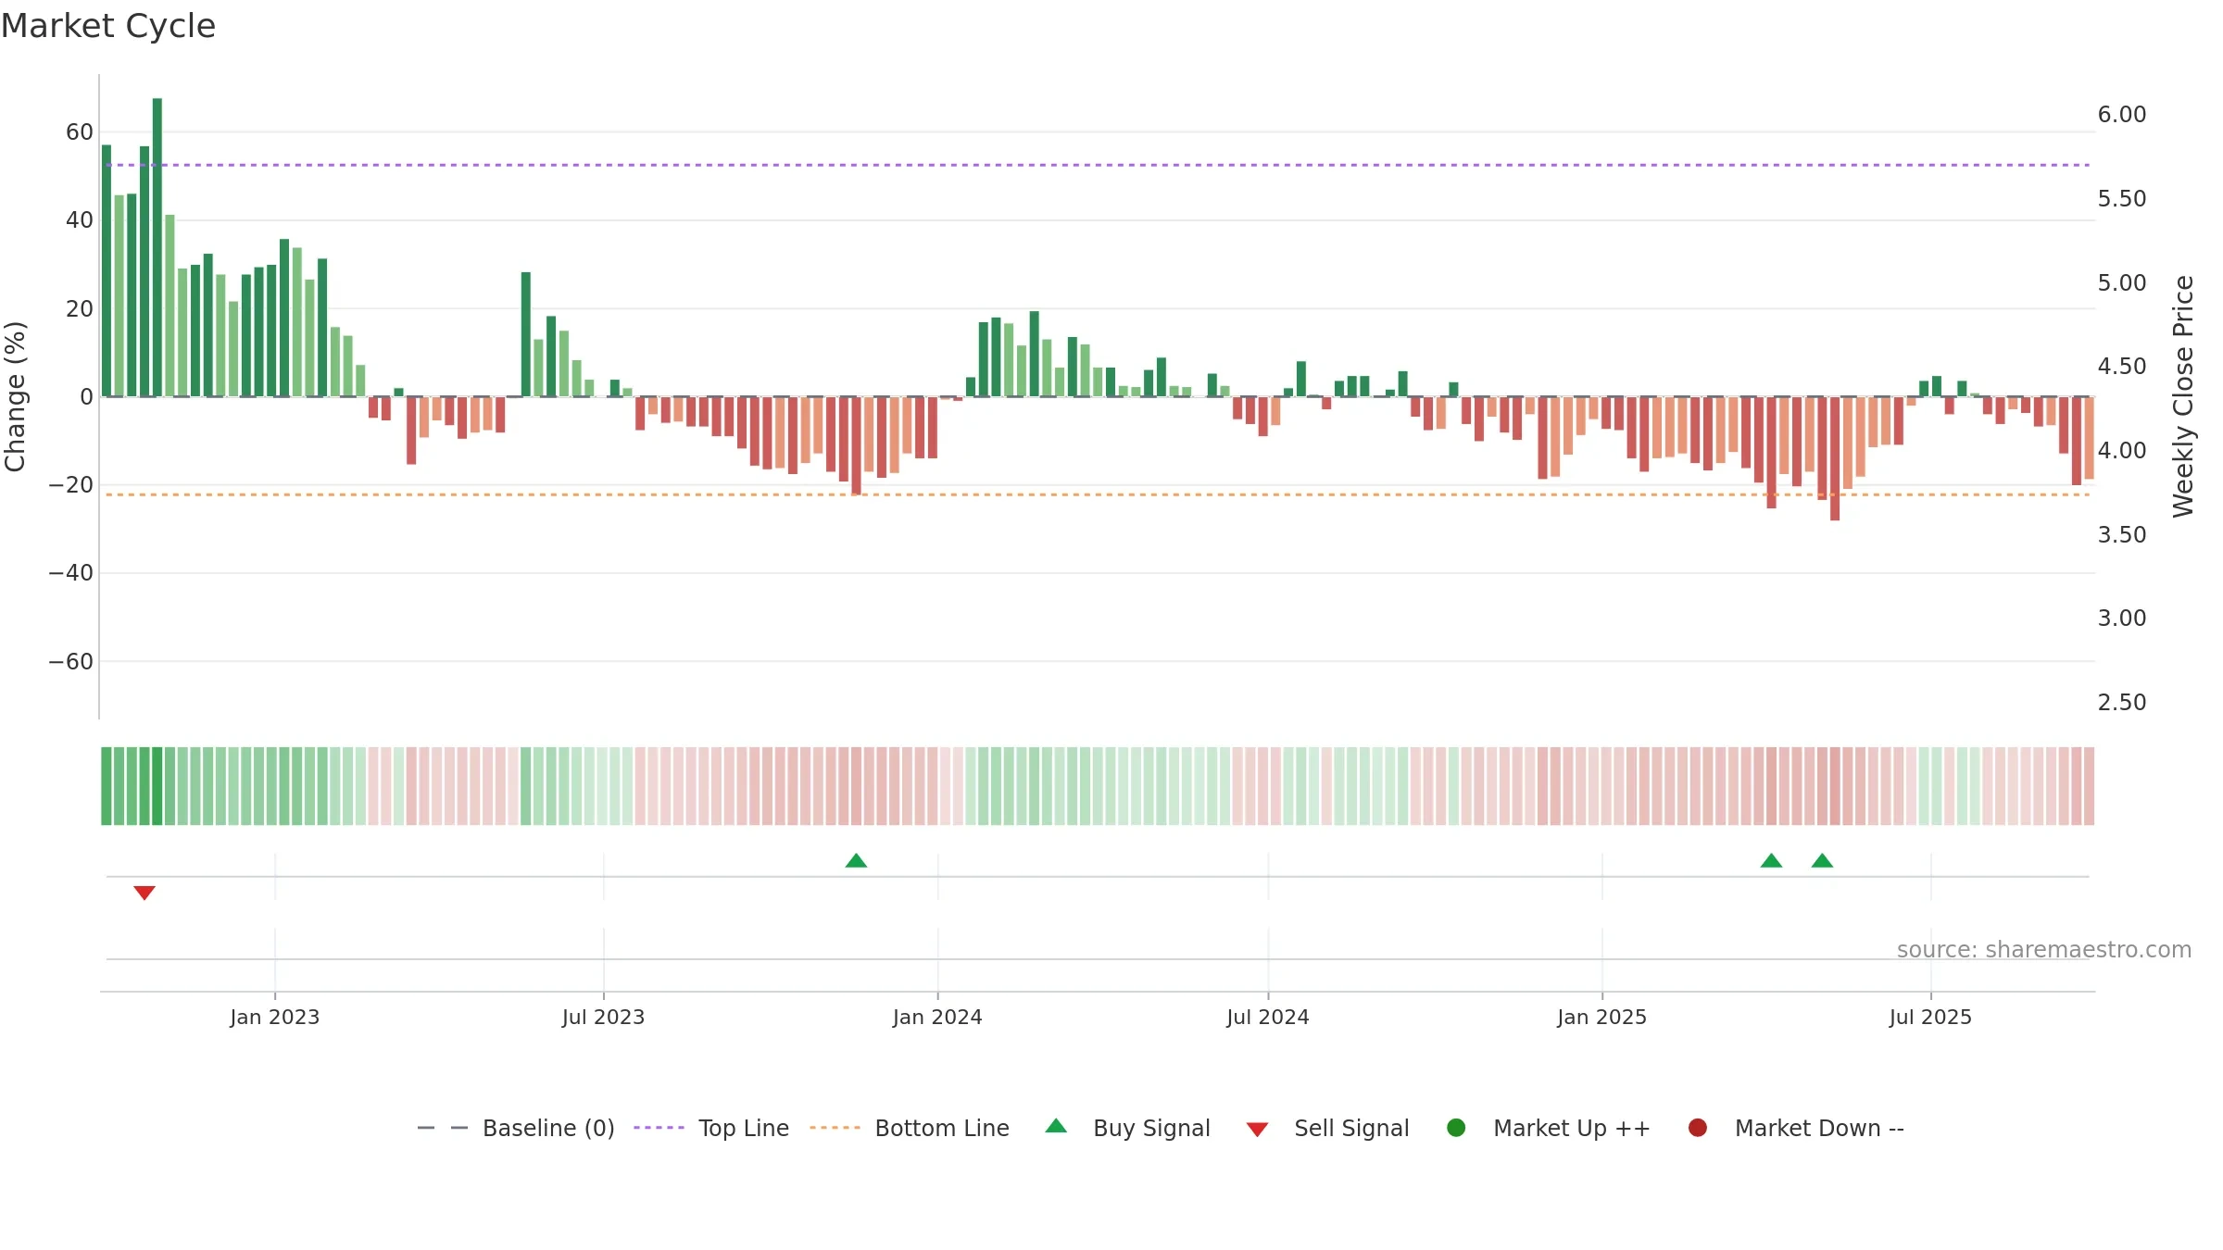The image size is (2223, 1250).
Task: Toggle Buy Signal in the legend
Action: click(1127, 1128)
